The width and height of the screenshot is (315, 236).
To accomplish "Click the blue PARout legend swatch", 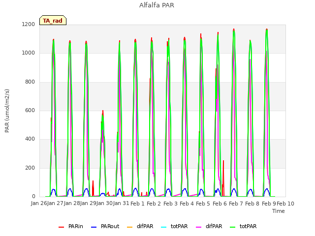I will click(94, 227).
